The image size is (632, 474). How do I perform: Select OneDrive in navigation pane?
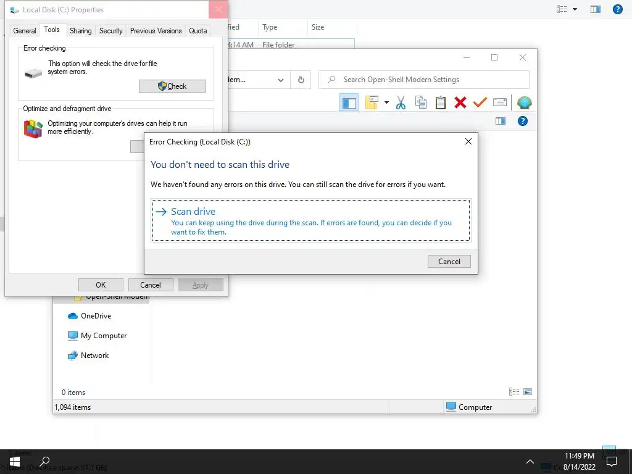tap(89, 316)
